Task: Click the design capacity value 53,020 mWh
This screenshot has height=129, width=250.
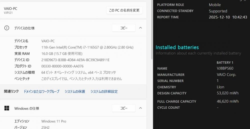Action: point(227,93)
